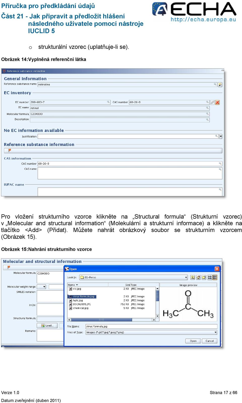Select file vis.jpg

[77, 289]
